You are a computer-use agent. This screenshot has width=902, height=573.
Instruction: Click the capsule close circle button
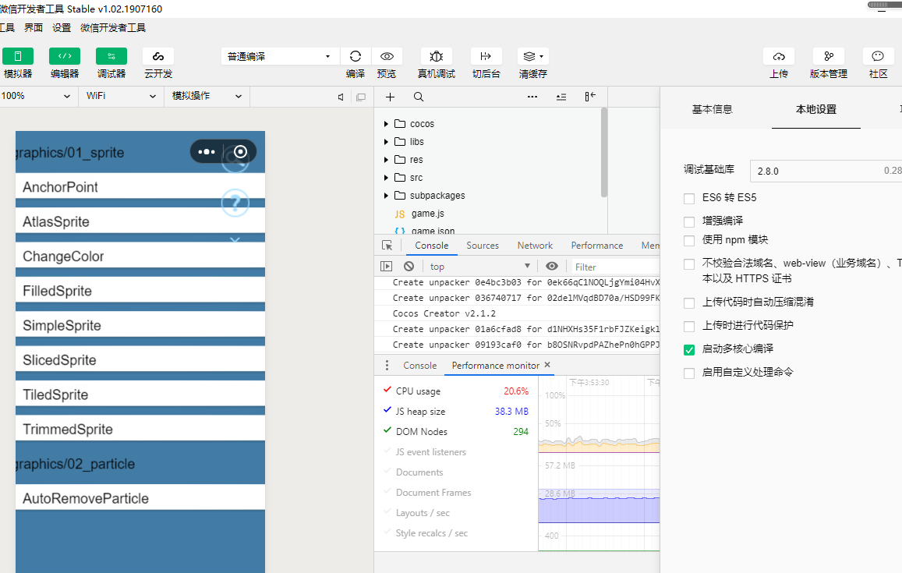240,152
